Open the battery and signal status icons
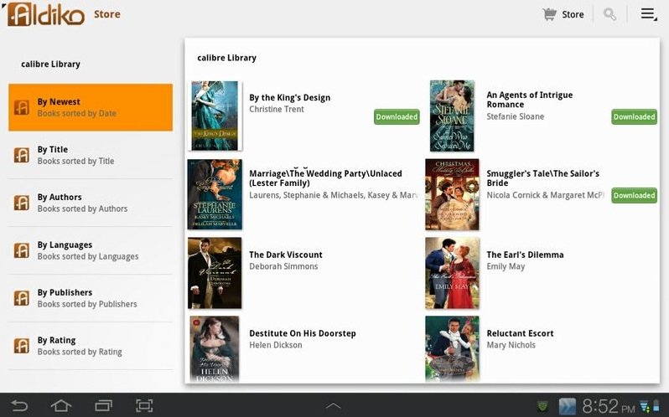This screenshot has height=417, width=669. point(651,406)
